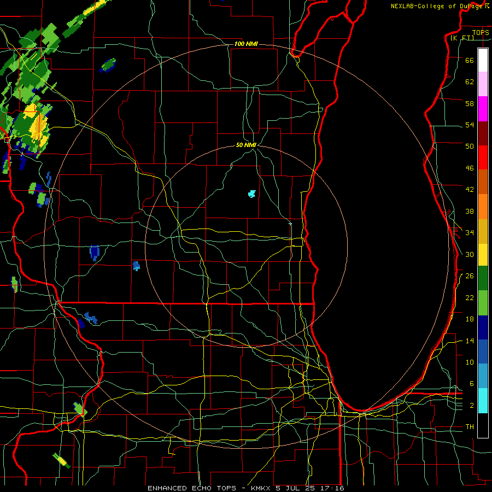This screenshot has height=492, width=492.
Task: Click the green and blue oval echo near the top
Action: click(108, 65)
